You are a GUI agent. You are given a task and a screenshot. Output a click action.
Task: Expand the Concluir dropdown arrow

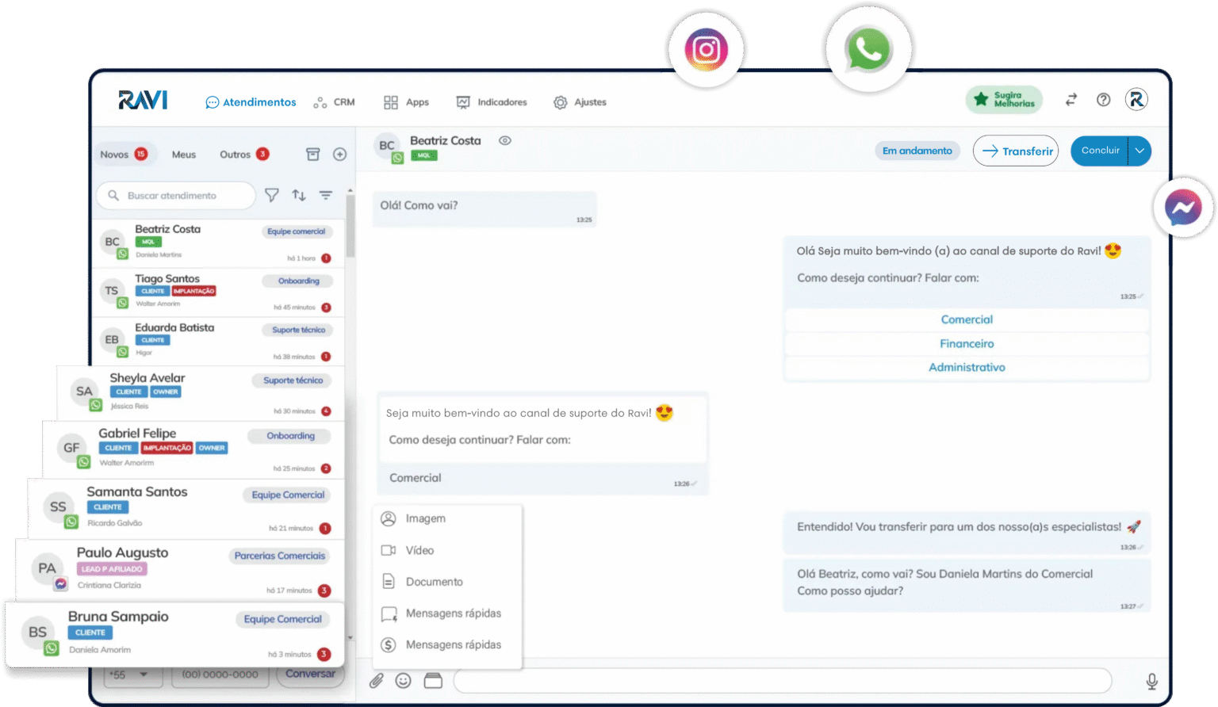point(1139,151)
